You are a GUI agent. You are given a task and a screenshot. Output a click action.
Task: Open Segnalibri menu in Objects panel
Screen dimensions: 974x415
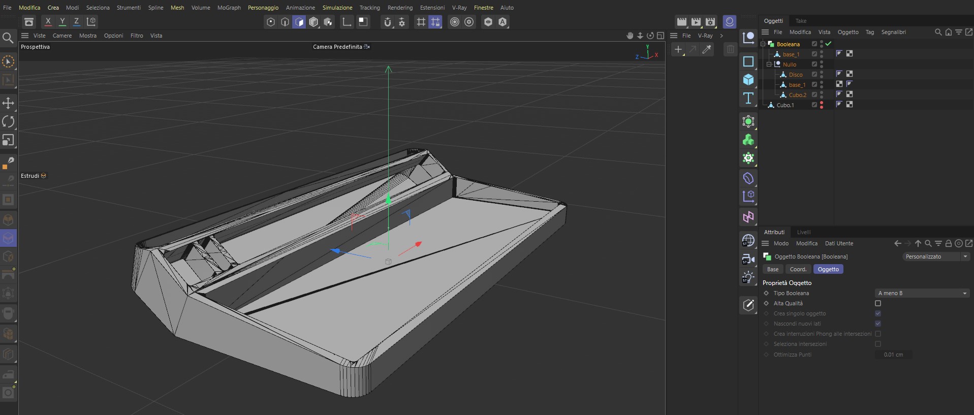coord(893,32)
